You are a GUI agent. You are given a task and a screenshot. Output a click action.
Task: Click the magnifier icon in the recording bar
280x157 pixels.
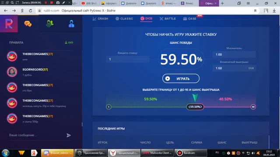pos(12,3)
